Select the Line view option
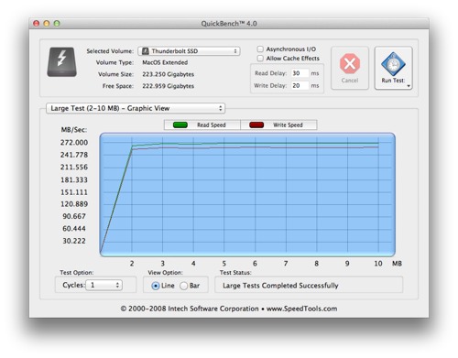 [156, 286]
